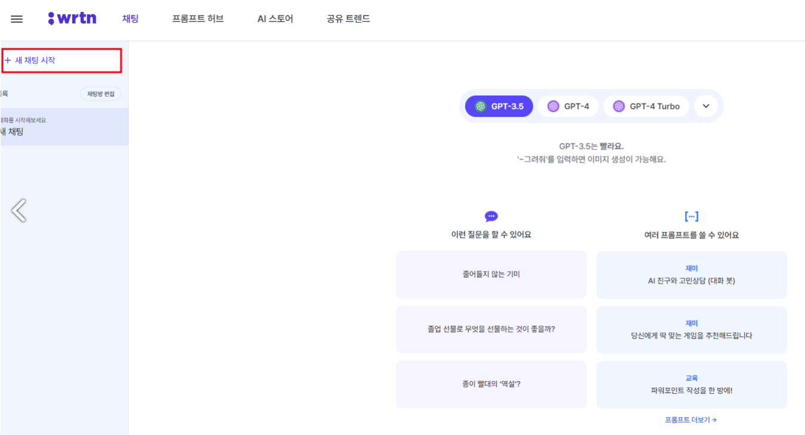This screenshot has height=435, width=805.
Task: Switch to the 채팅 tab
Action: 130,19
